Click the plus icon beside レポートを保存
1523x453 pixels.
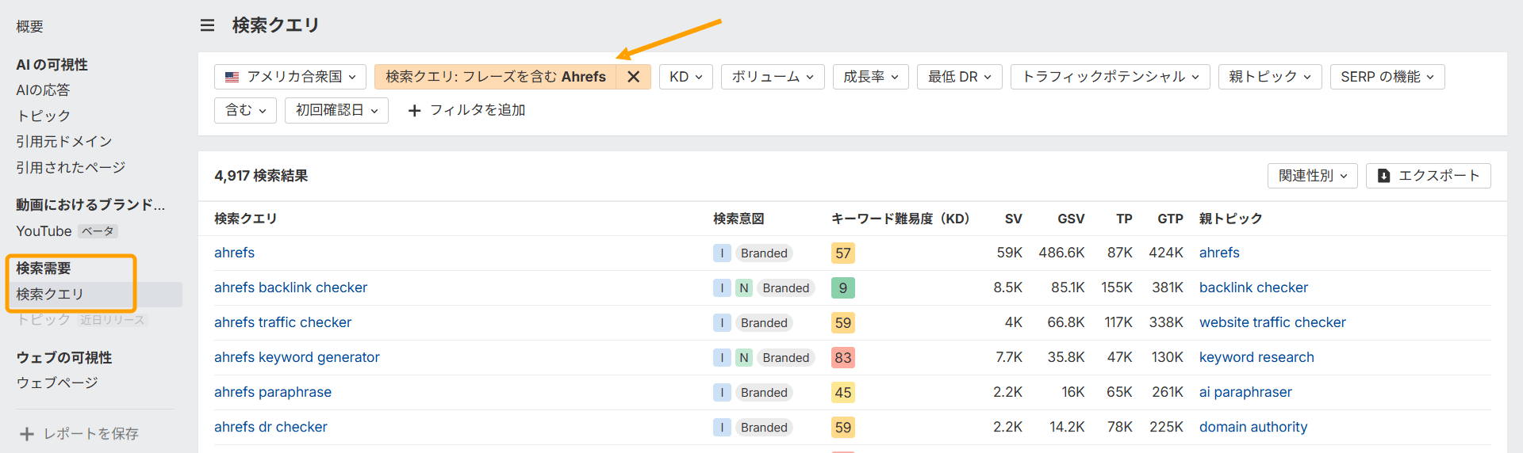tap(27, 434)
